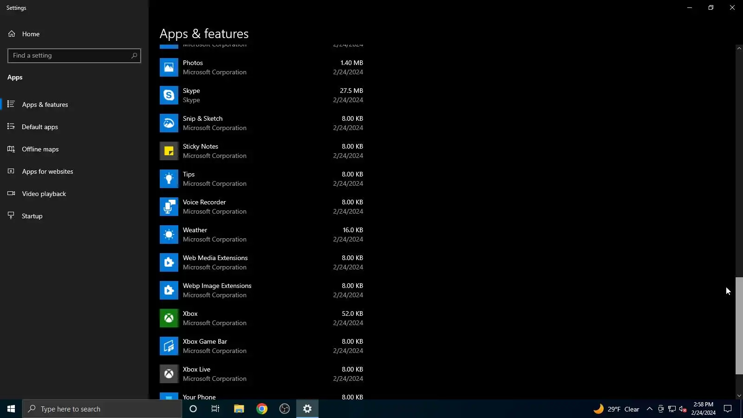Click the 16.0 KB Weather size
Image resolution: width=743 pixels, height=418 pixels.
(x=353, y=230)
